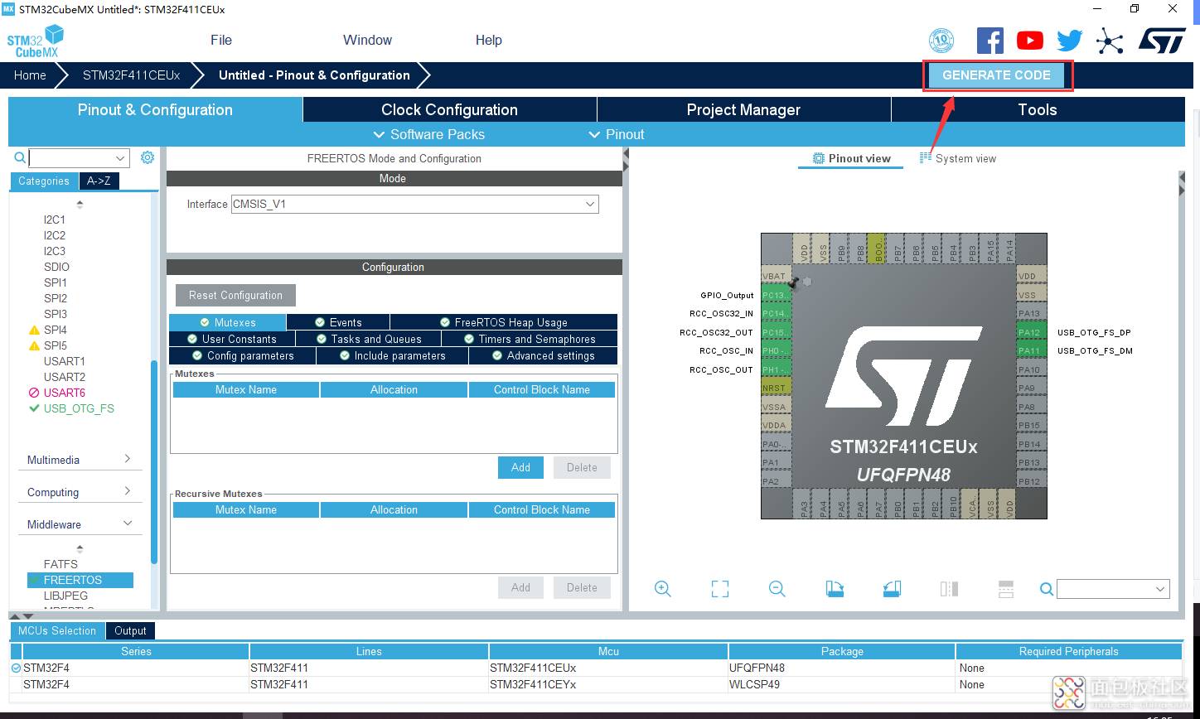Click the 10-year anniversary badge icon
This screenshot has height=719, width=1200.
tap(941, 40)
